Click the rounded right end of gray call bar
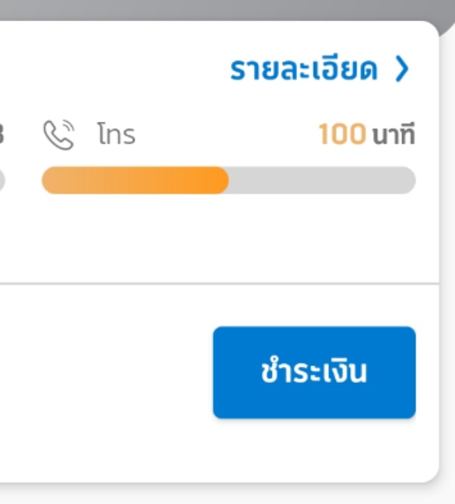The width and height of the screenshot is (455, 504). 409,180
